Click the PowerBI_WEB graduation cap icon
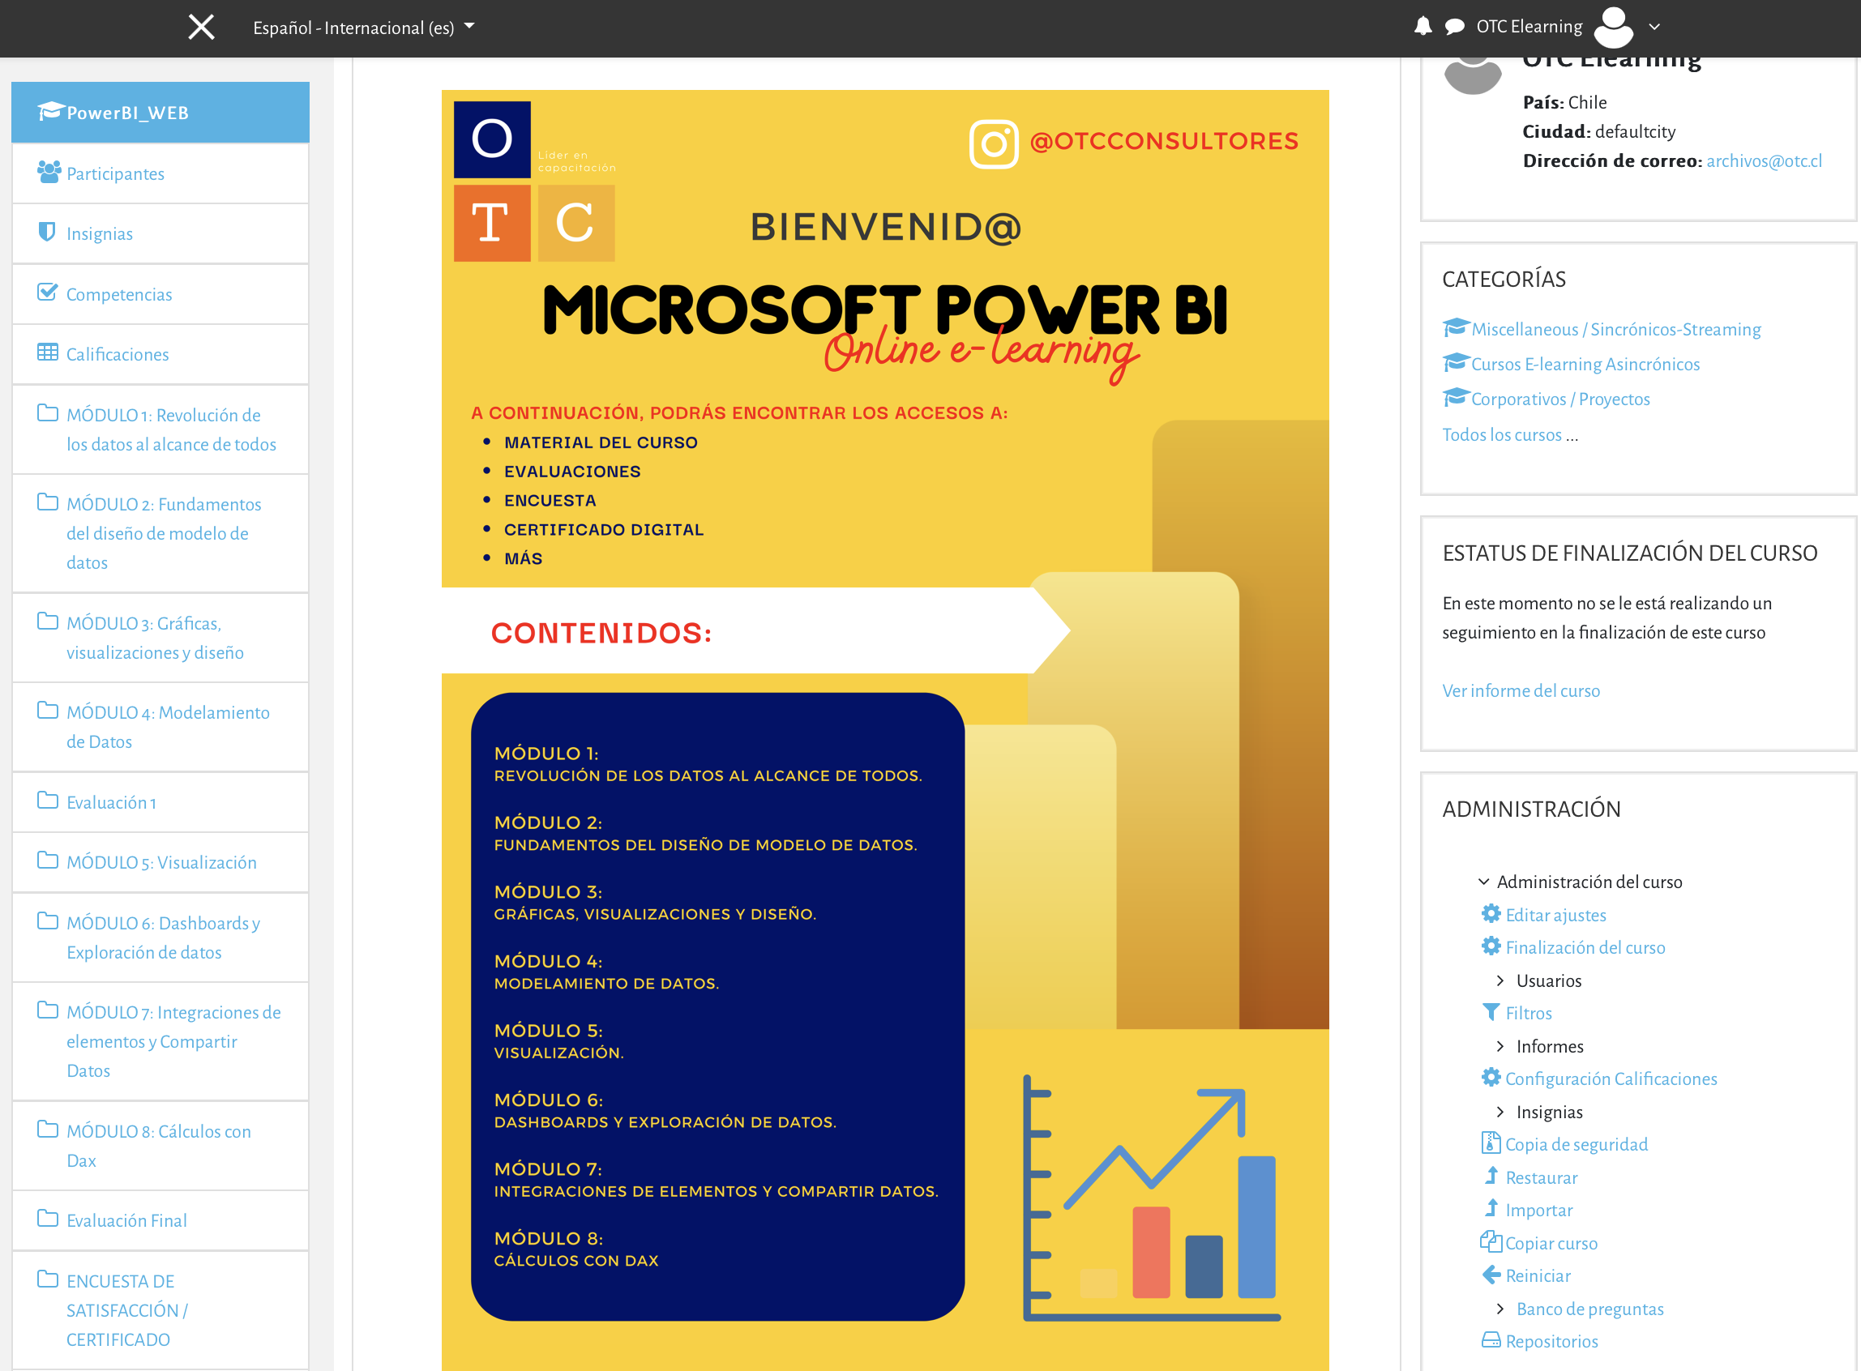 point(50,111)
